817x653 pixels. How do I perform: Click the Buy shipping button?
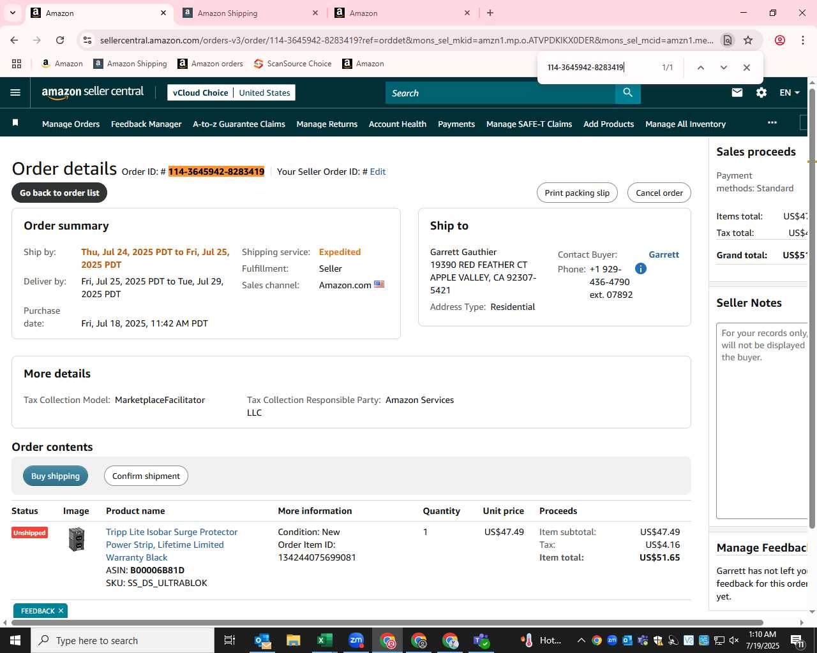(x=56, y=476)
